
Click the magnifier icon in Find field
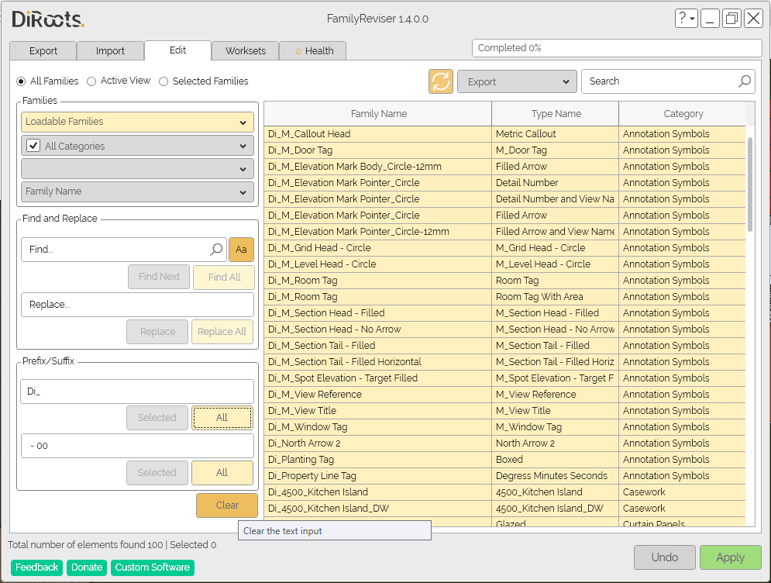point(217,250)
